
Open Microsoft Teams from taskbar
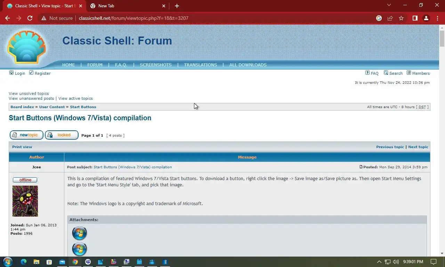pos(88,262)
